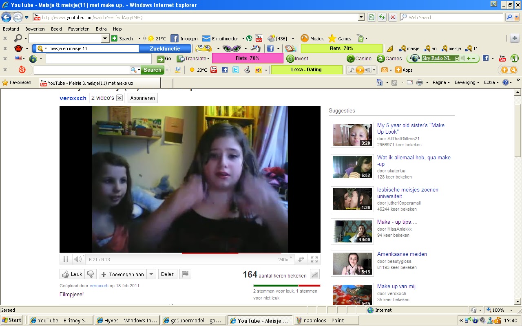Open the Help menu
Viewport: 522px width, 326px height.
click(x=117, y=29)
